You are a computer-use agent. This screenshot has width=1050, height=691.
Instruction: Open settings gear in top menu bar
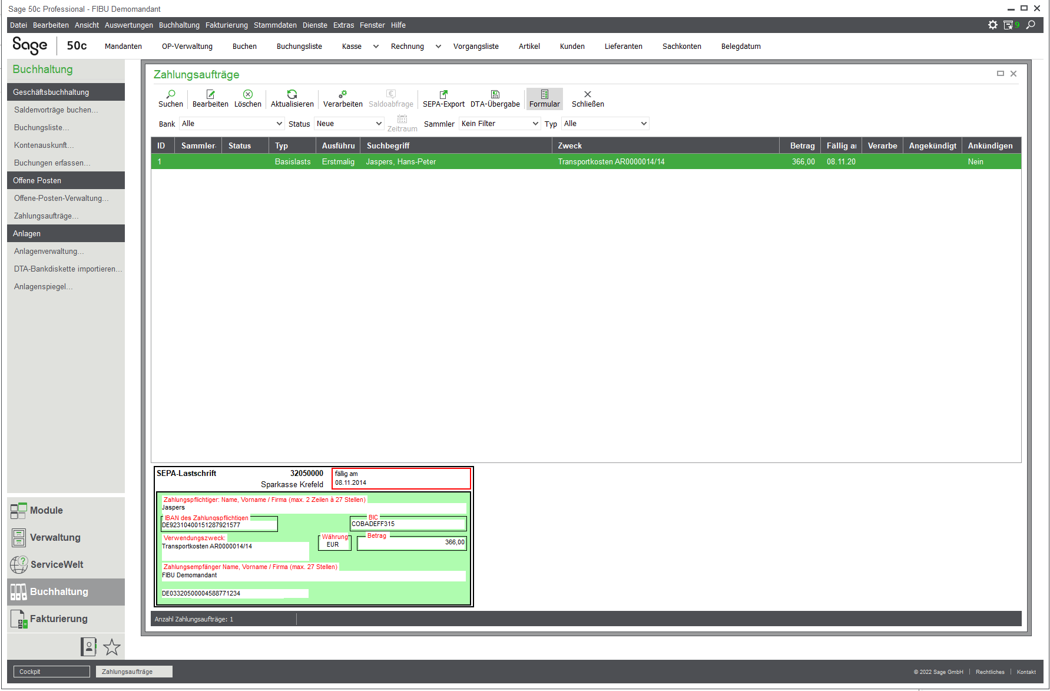tap(993, 25)
